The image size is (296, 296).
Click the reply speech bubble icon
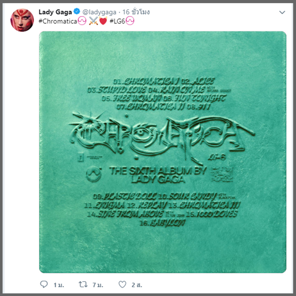click(44, 284)
